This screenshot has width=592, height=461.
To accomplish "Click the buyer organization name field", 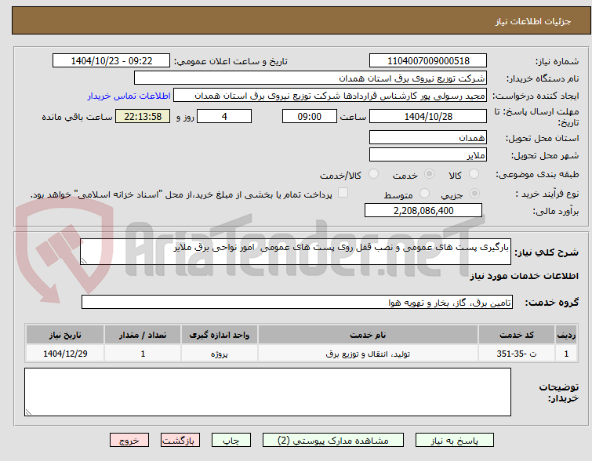I will (311, 78).
